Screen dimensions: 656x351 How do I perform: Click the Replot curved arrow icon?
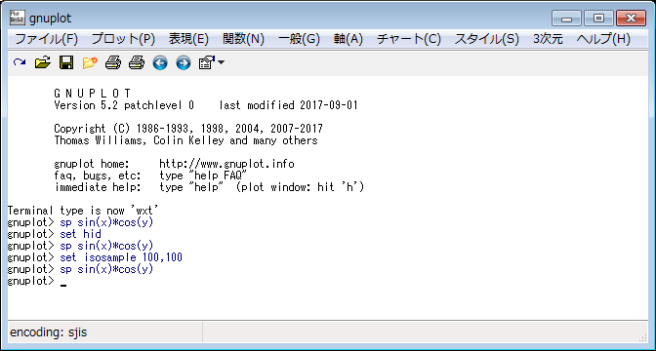[20, 63]
